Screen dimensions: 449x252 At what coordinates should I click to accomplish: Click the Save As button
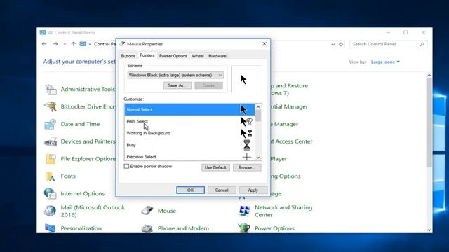click(x=177, y=85)
